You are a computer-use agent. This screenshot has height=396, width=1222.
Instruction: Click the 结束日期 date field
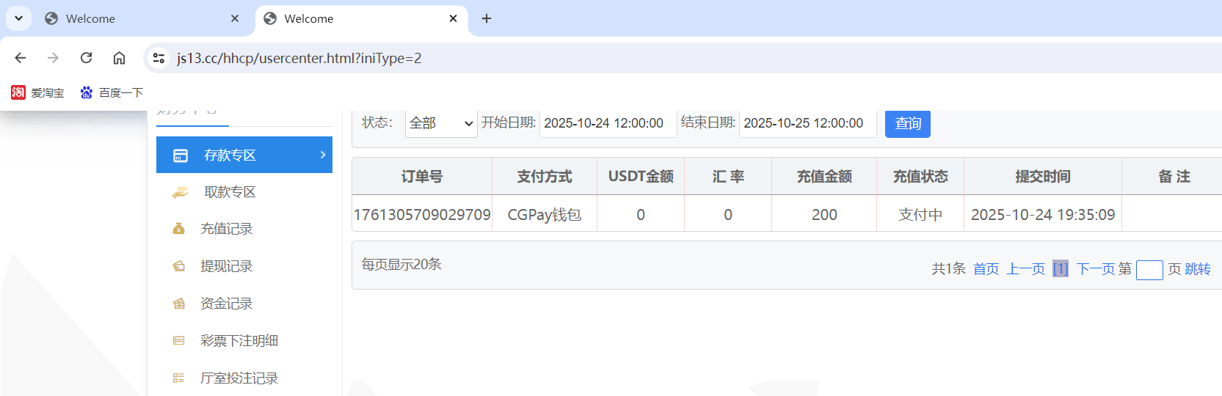[x=807, y=123]
